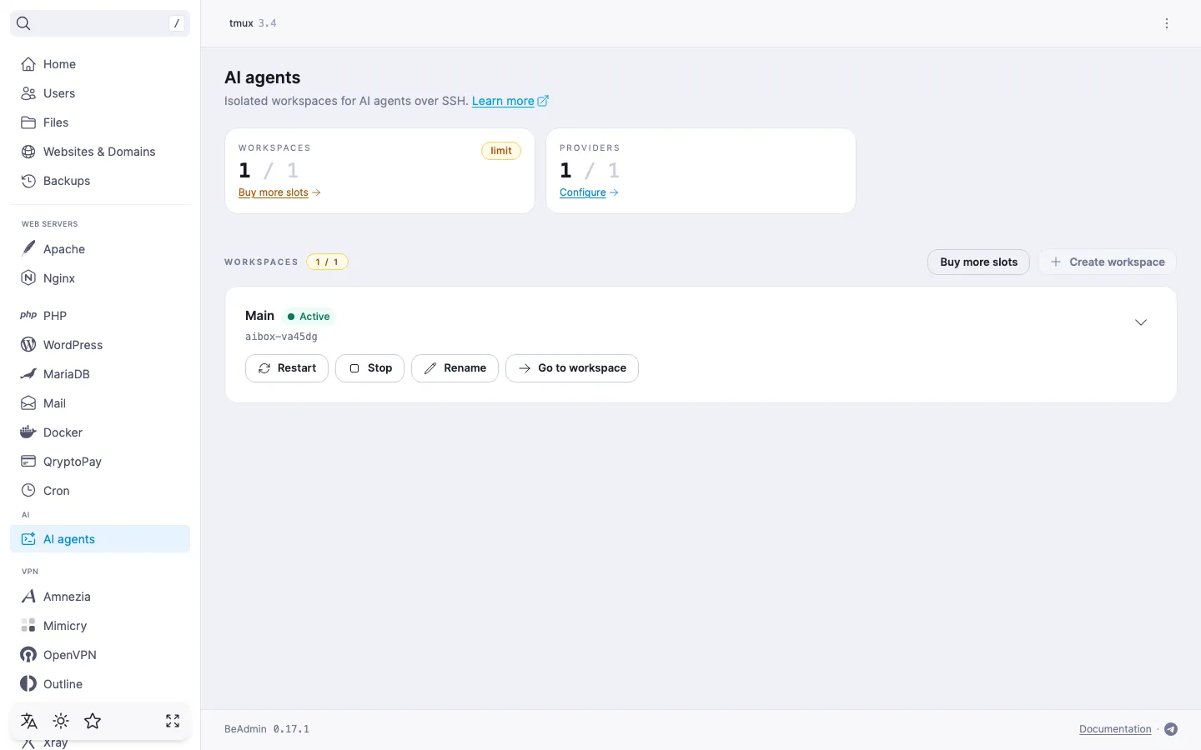
Task: Click the Apache feather icon
Action: pyautogui.click(x=28, y=248)
